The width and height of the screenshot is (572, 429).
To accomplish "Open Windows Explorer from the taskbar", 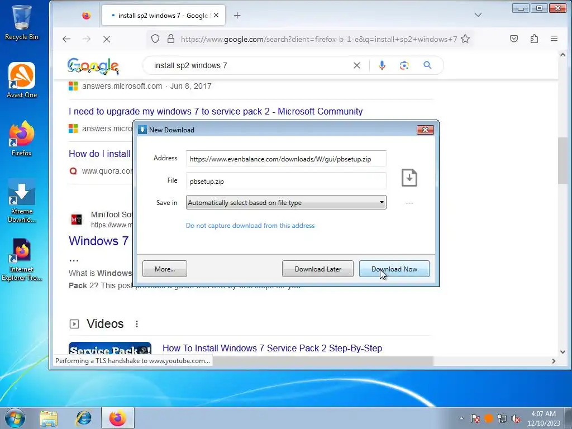I will [49, 418].
